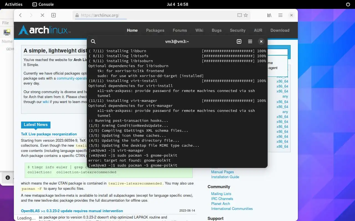Open the Console app menu
This screenshot has height=221, width=355.
[x=43, y=4]
